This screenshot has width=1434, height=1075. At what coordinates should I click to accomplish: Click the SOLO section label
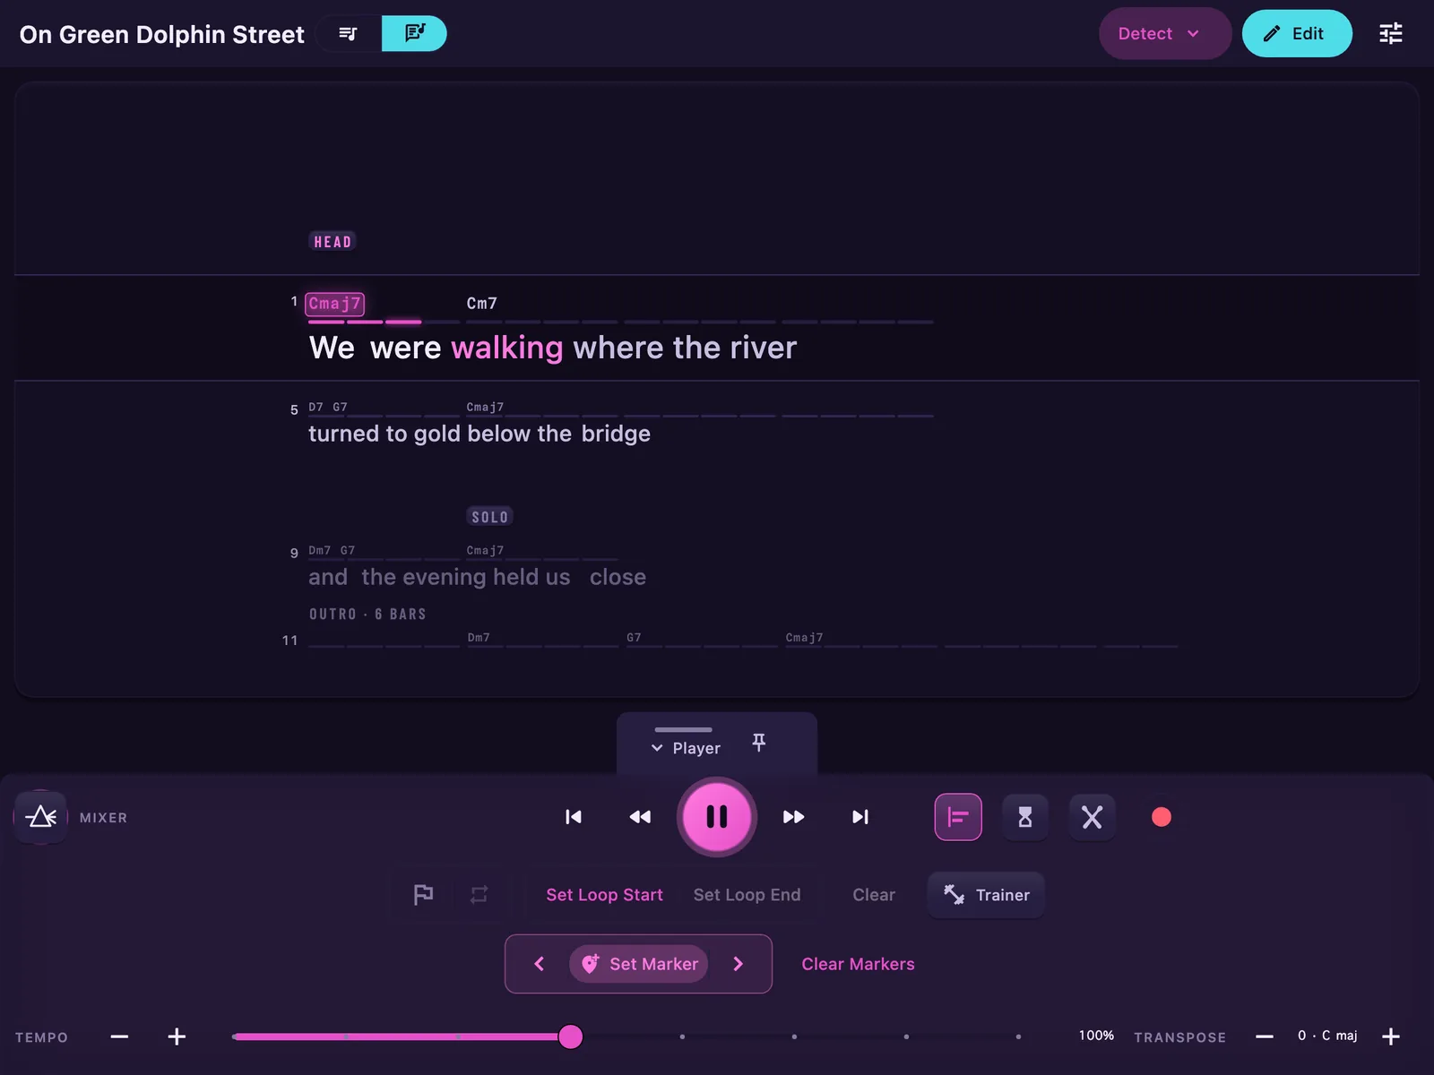489,517
